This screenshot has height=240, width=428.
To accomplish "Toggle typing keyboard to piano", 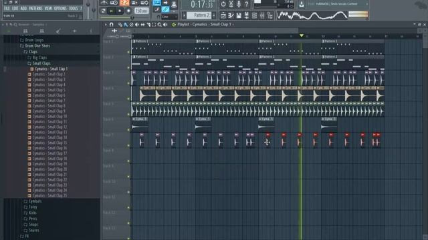I will (x=157, y=3).
